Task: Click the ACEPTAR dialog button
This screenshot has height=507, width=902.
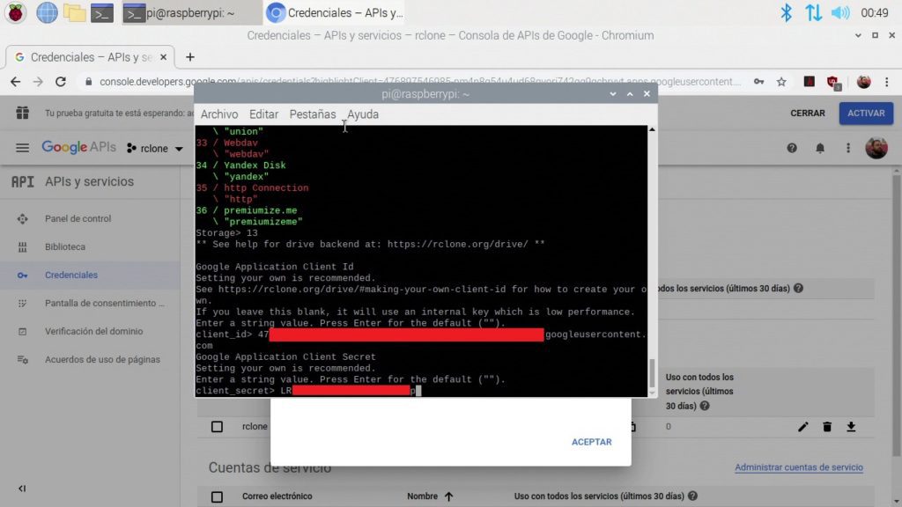Action: 591,442
